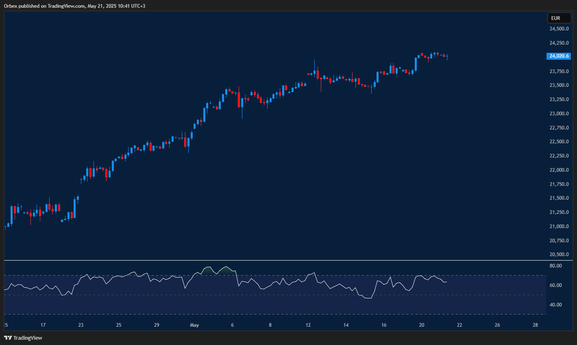The width and height of the screenshot is (577, 345).
Task: Click the 22,000.0 price axis label
Action: (559, 170)
